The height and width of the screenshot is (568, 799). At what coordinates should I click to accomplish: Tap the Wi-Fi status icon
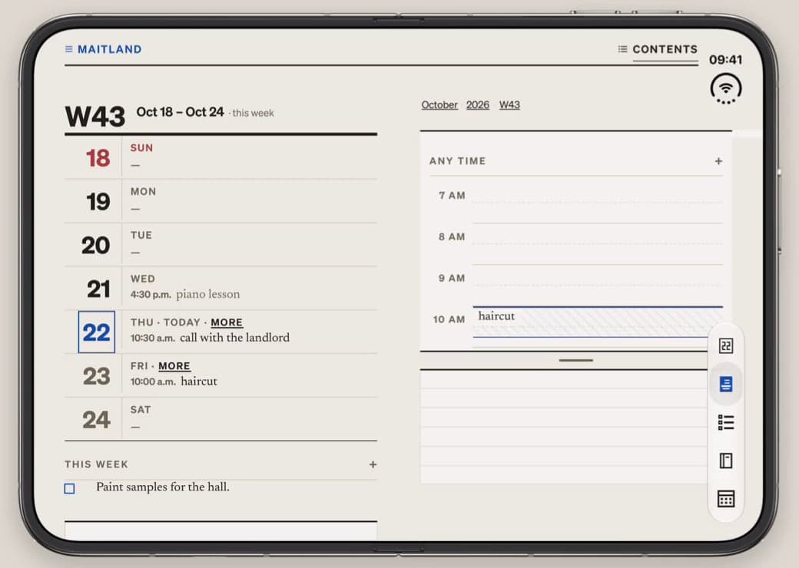pos(725,88)
